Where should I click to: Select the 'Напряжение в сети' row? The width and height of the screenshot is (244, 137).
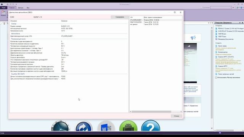69,31
